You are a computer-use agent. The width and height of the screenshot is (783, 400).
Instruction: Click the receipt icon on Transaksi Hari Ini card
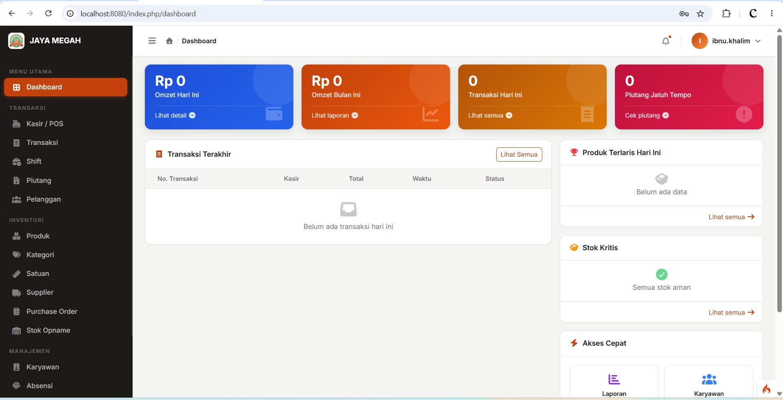(587, 114)
